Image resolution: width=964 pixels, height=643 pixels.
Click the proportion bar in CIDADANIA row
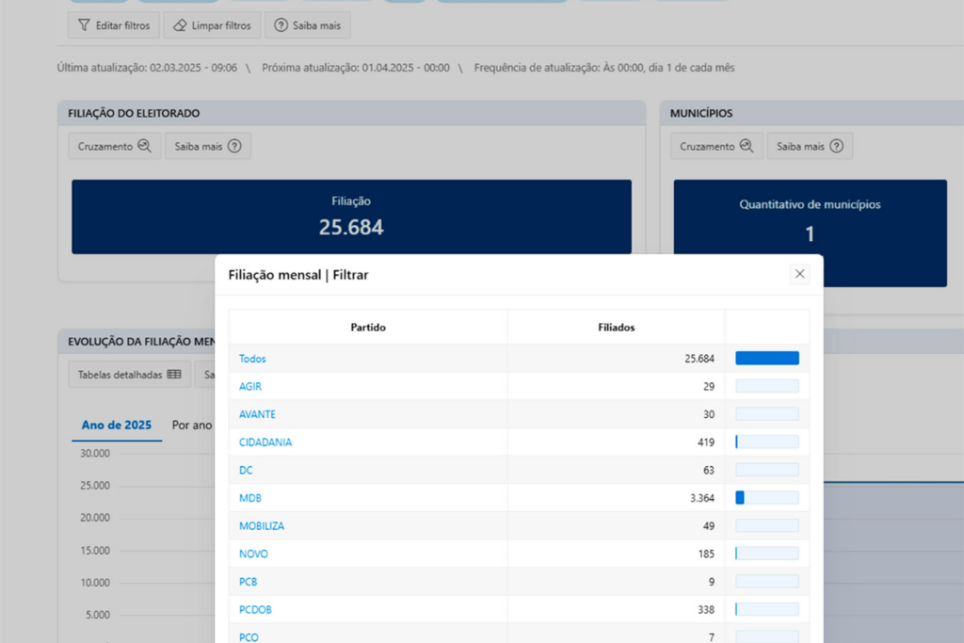coord(766,442)
